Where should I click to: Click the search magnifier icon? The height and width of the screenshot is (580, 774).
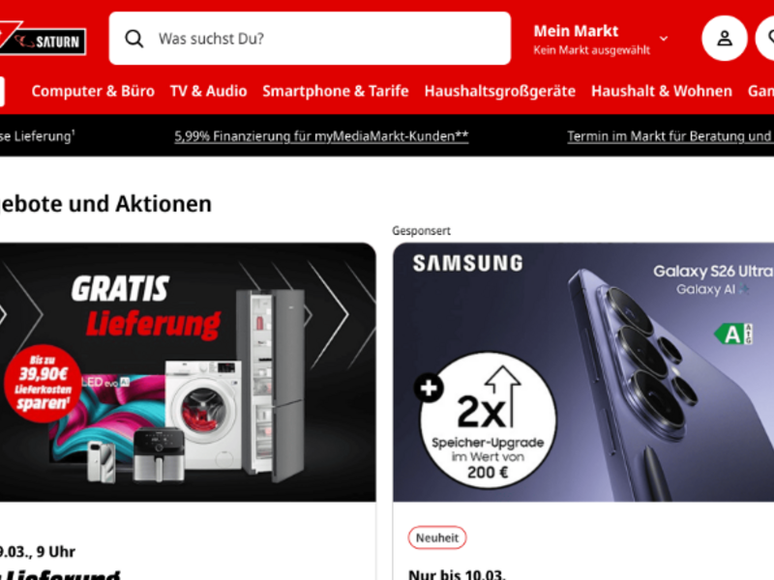[134, 39]
